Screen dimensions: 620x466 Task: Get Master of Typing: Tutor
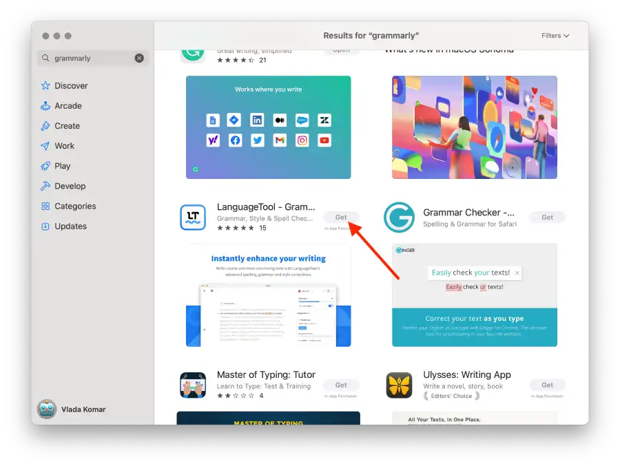(x=341, y=385)
